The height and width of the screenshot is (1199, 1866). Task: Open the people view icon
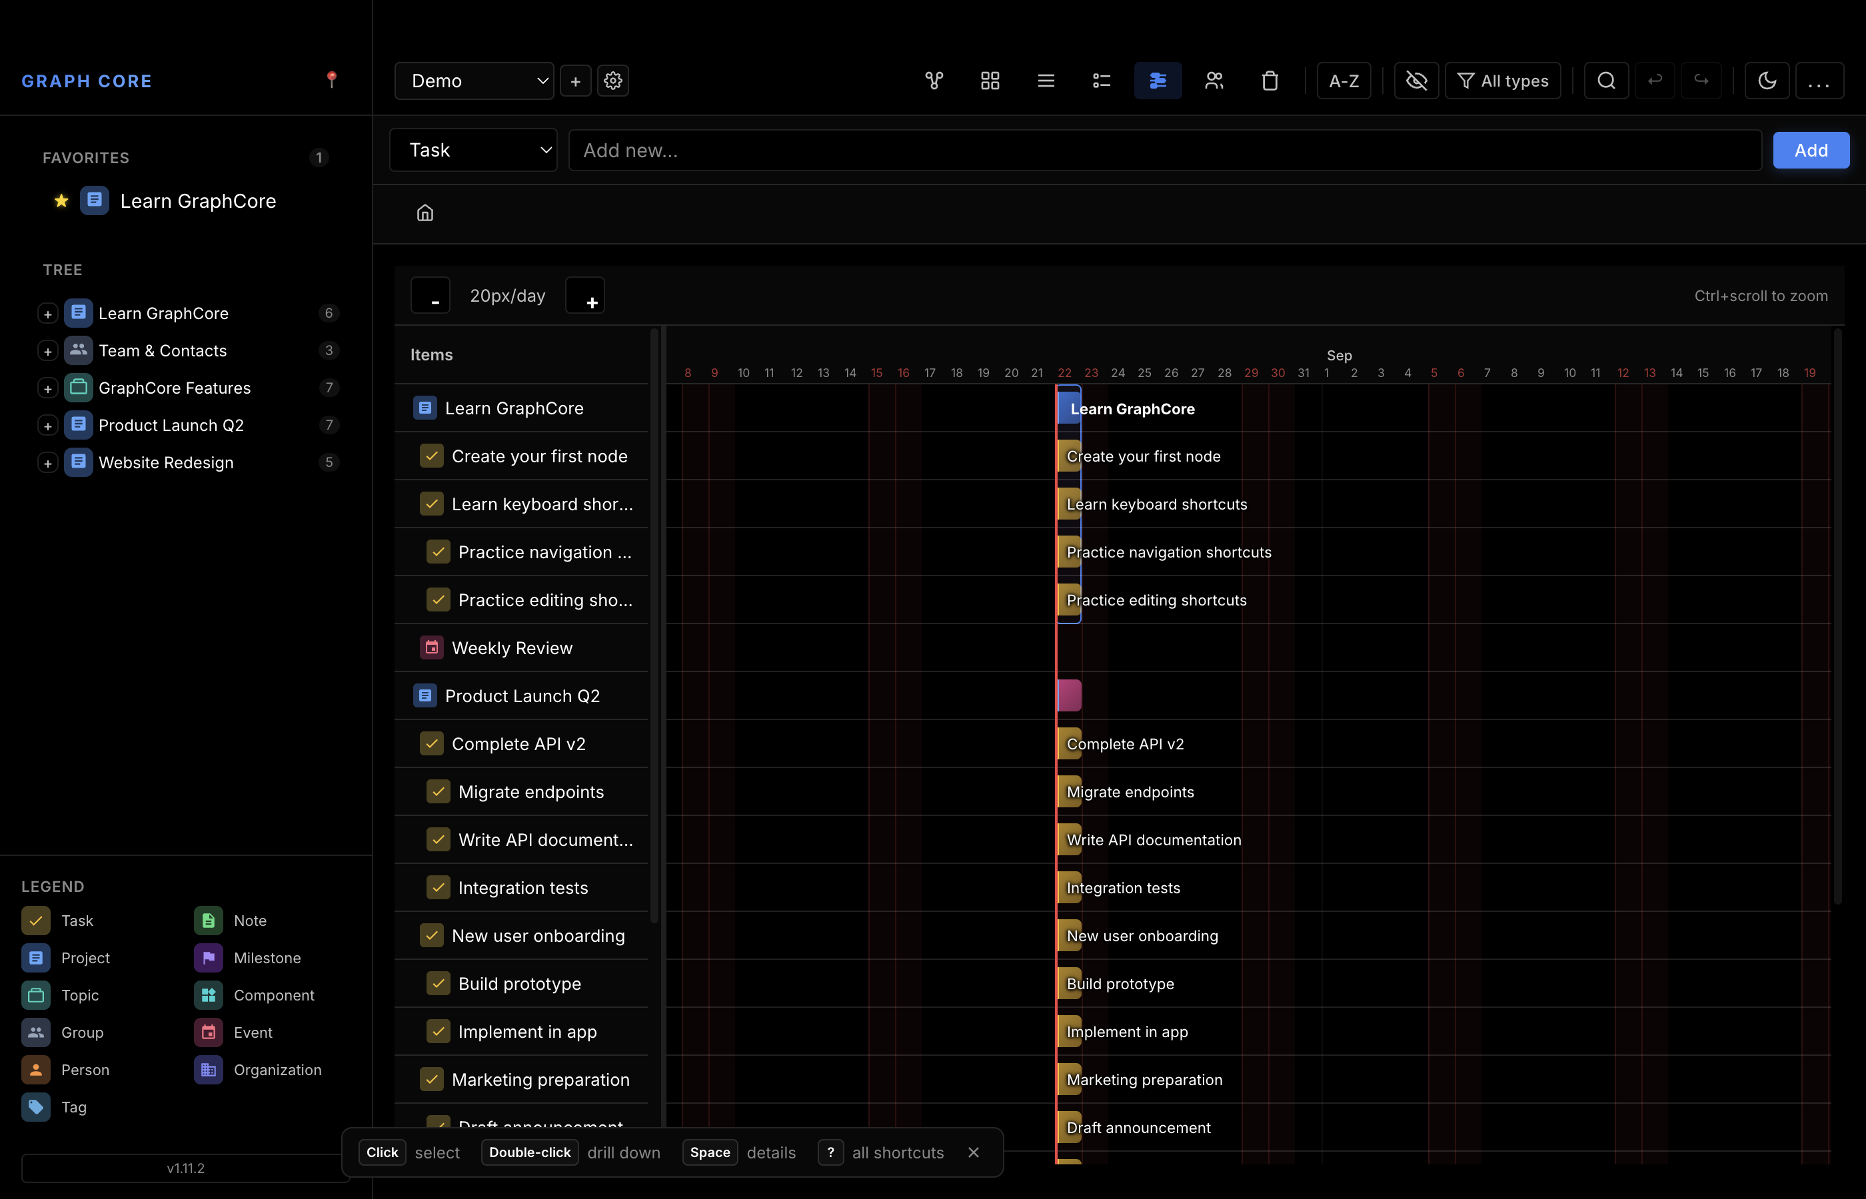[x=1214, y=80]
